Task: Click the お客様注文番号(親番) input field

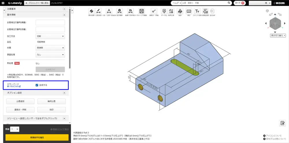Action: pyautogui.click(x=50, y=22)
